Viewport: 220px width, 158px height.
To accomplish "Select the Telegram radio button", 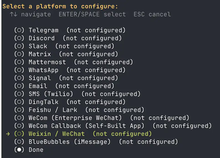I will tap(19, 30).
